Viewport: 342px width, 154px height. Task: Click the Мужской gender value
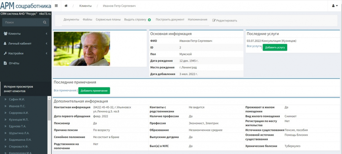[185, 54]
